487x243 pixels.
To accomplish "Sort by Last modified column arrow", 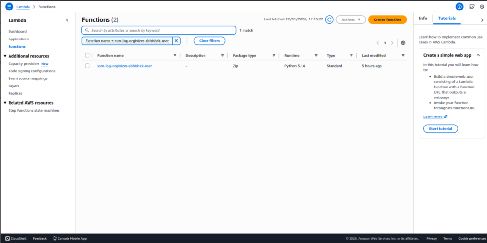I will pos(403,55).
